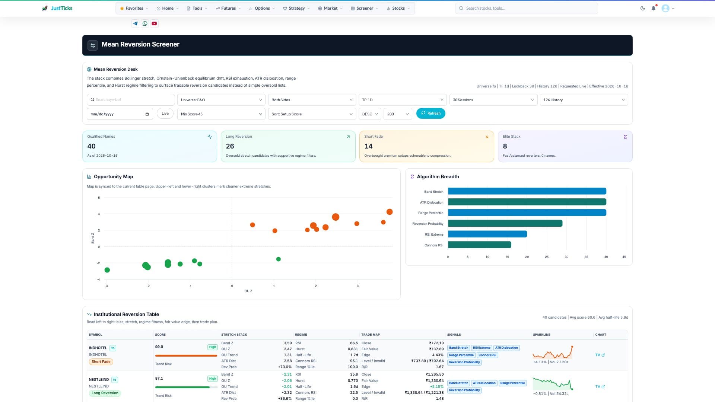715x402 pixels.
Task: Expand the 30 Sessions dropdown
Action: [493, 100]
